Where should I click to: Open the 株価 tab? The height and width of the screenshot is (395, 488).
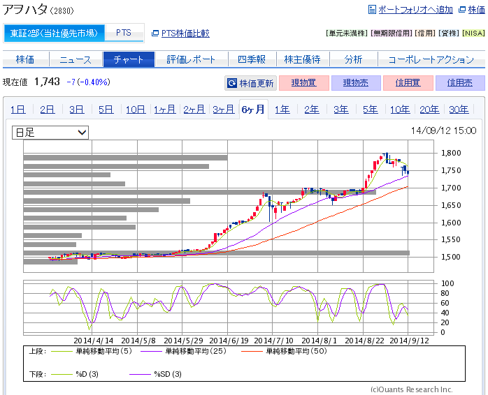25,59
